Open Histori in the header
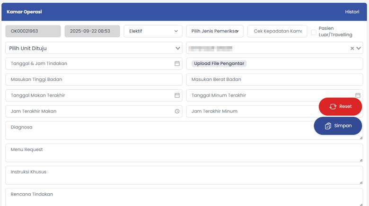369x206 pixels. [x=352, y=11]
